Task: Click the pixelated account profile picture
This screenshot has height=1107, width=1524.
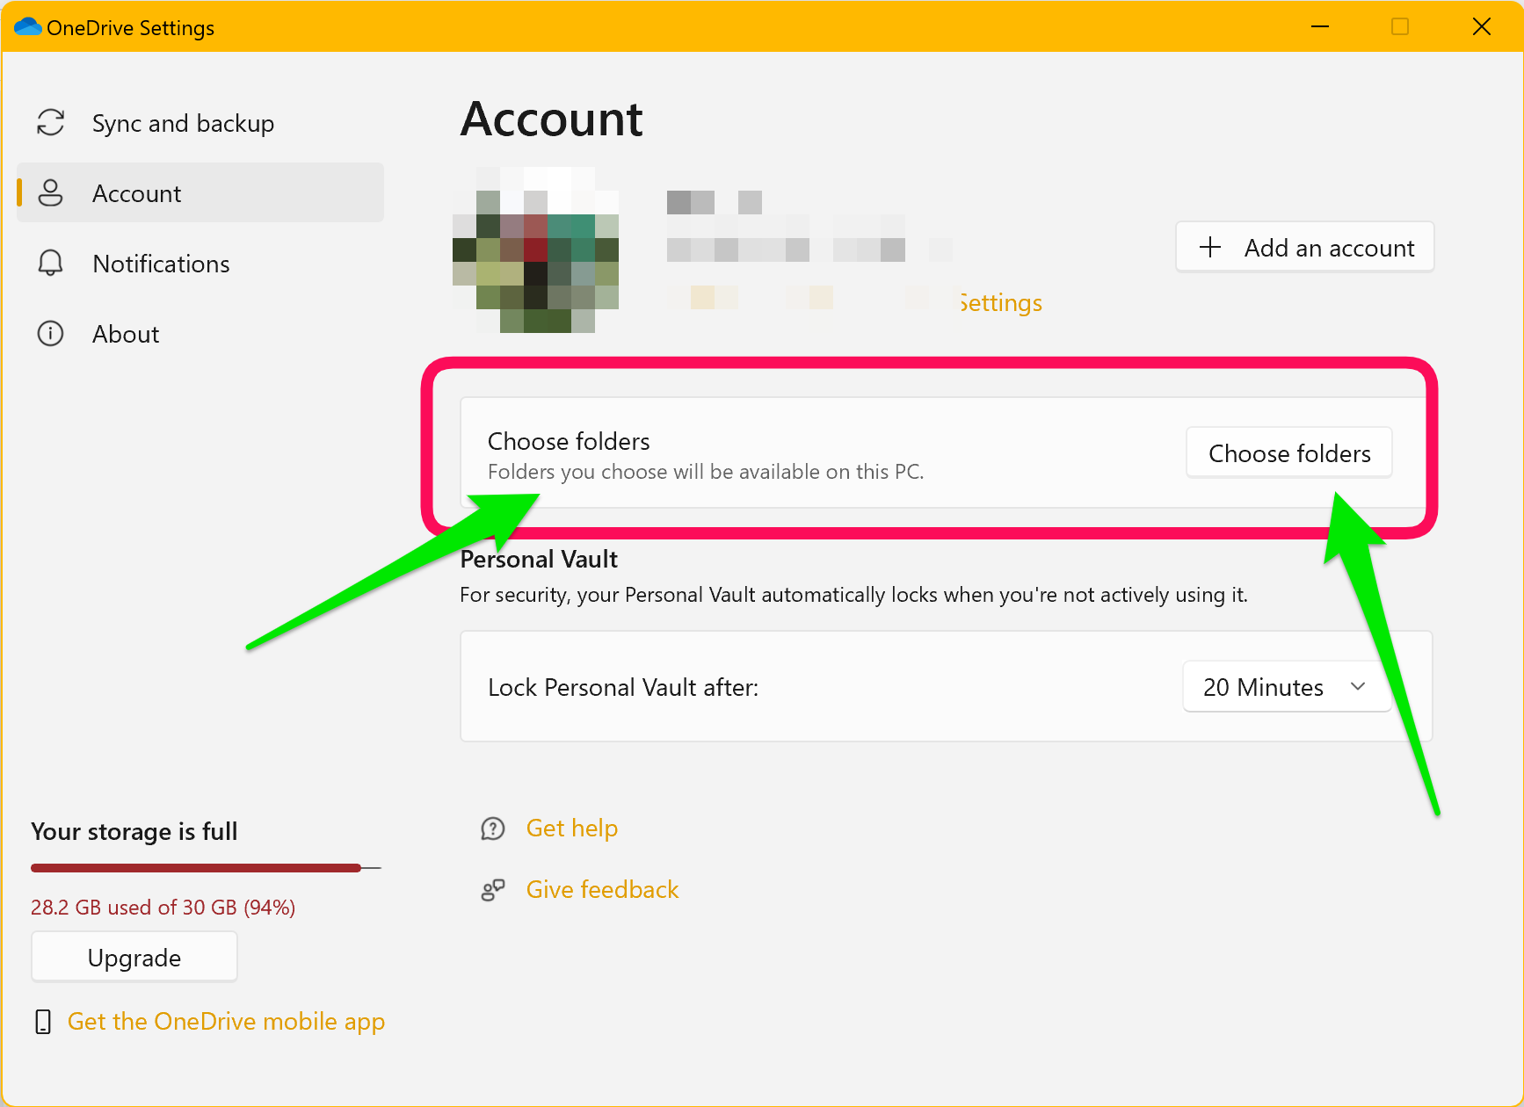Action: coord(536,250)
